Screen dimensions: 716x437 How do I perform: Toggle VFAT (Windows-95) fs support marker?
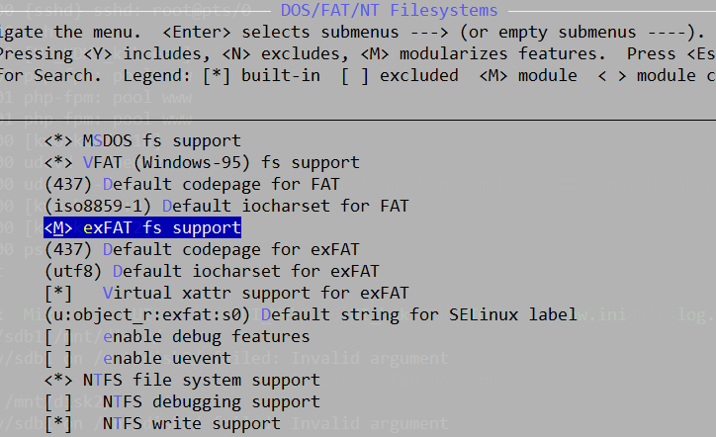point(58,162)
